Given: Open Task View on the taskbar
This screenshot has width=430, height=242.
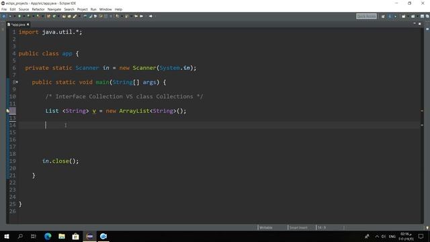Looking at the screenshot, I should 34,236.
